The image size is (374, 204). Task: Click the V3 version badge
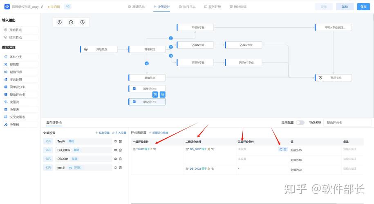pos(68,7)
